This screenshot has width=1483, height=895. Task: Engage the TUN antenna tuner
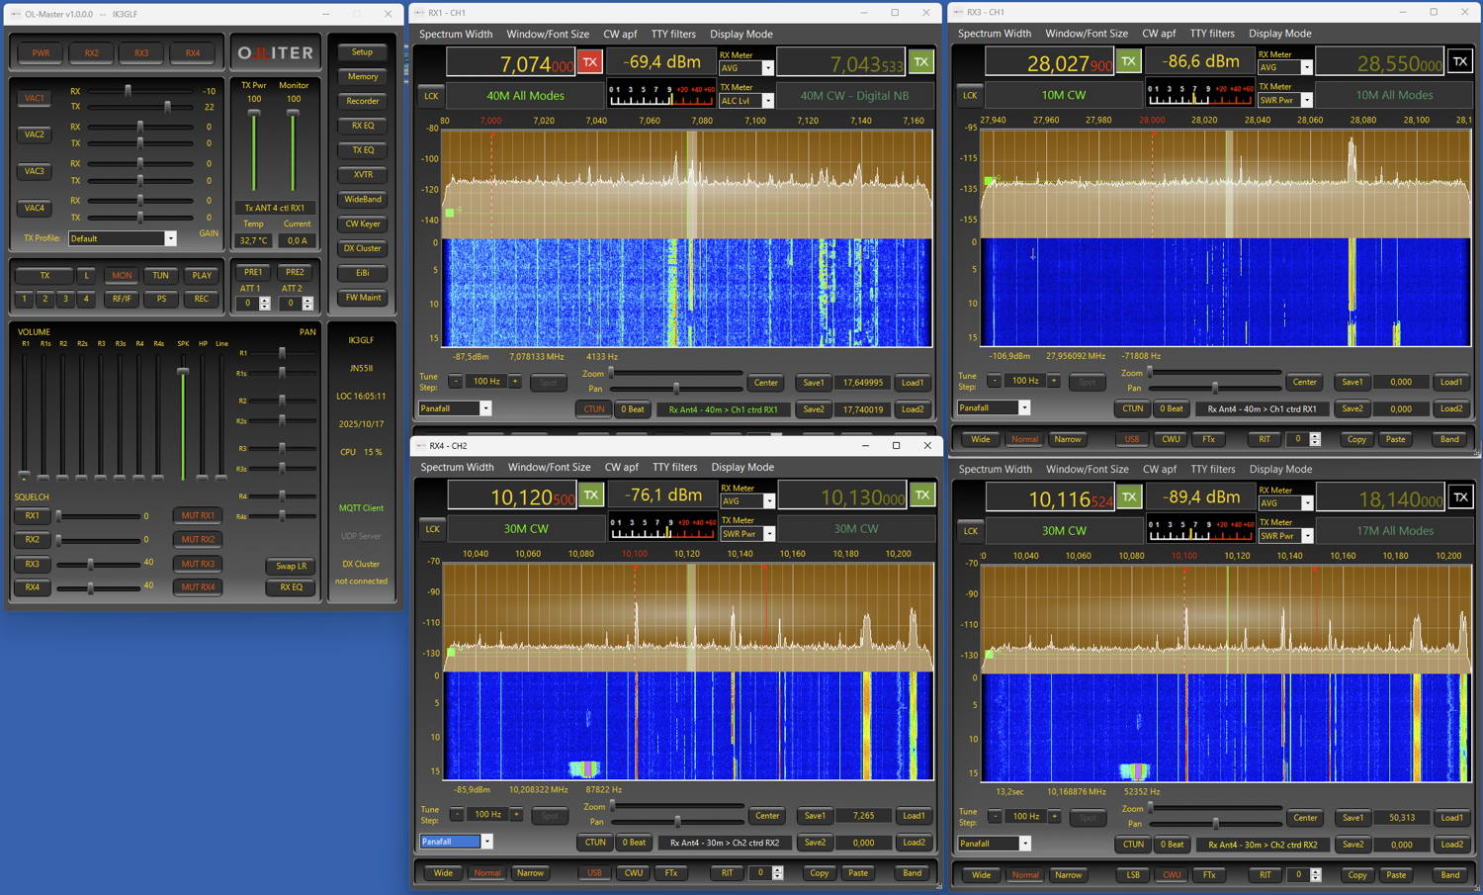(160, 275)
